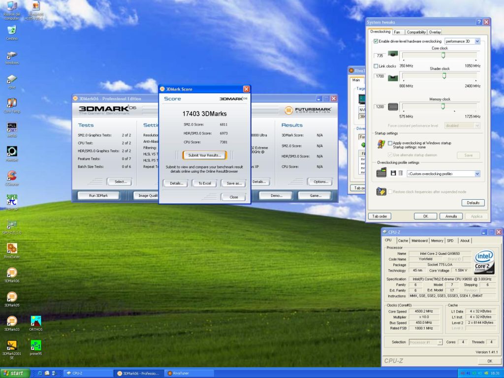This screenshot has width=504, height=378.
Task: Click the help question mark in System tweaks
Action: (x=479, y=22)
